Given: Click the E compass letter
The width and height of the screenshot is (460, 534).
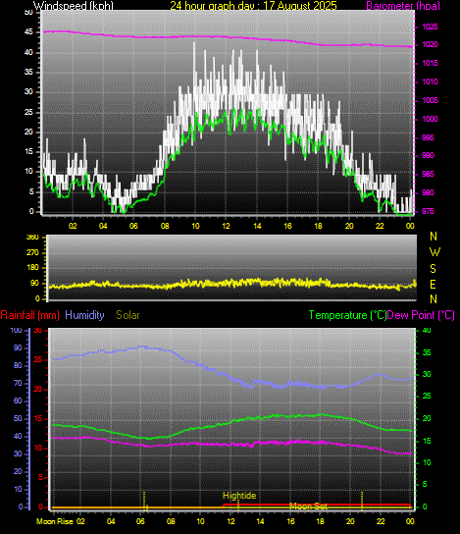Looking at the screenshot, I should 434,284.
